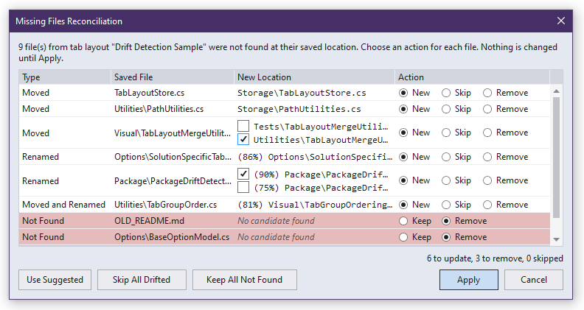Uncheck the Utilities\TabLayoutMergeU candidate checkbox
The width and height of the screenshot is (584, 310).
click(x=243, y=140)
